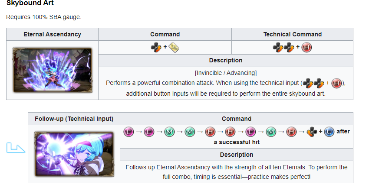Click the direction pad icon before the U button
The width and height of the screenshot is (369, 194).
point(312,132)
